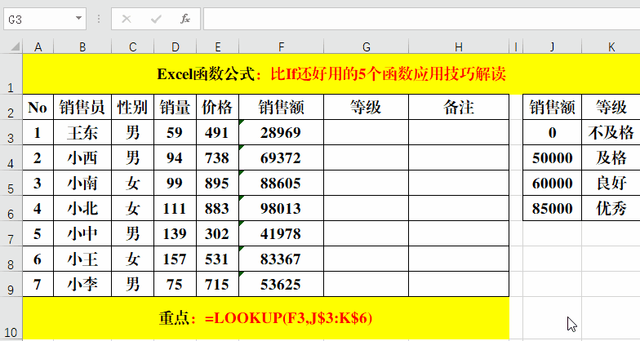Click quantity cell 157

click(175, 259)
